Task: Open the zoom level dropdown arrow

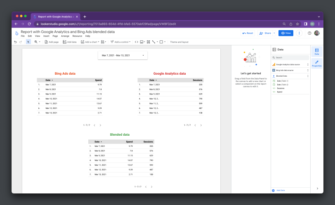Action: [40, 42]
